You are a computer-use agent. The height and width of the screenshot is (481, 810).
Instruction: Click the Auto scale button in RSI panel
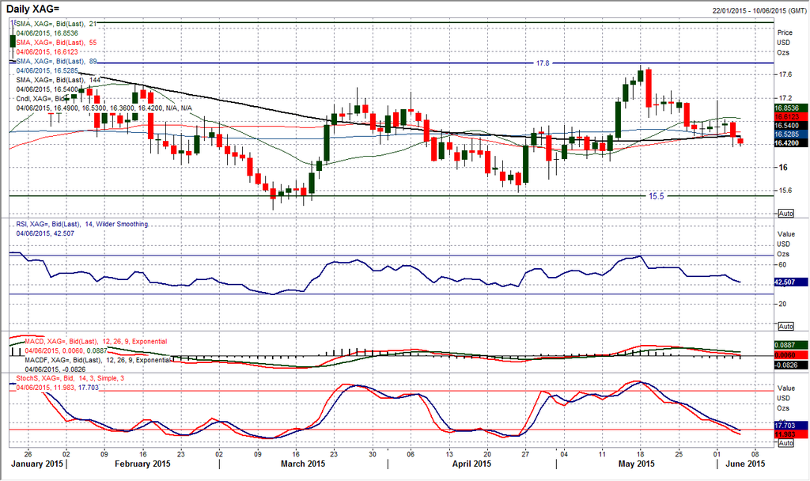click(785, 326)
